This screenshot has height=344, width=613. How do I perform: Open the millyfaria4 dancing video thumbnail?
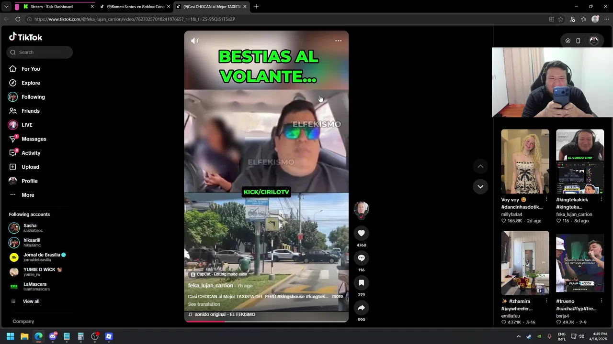(x=525, y=161)
